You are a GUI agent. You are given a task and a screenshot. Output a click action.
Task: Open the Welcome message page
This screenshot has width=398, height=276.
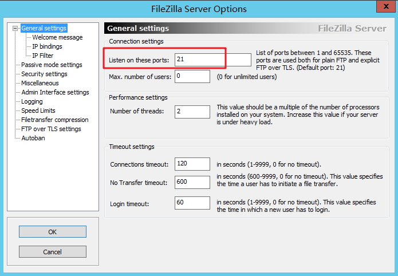[57, 37]
